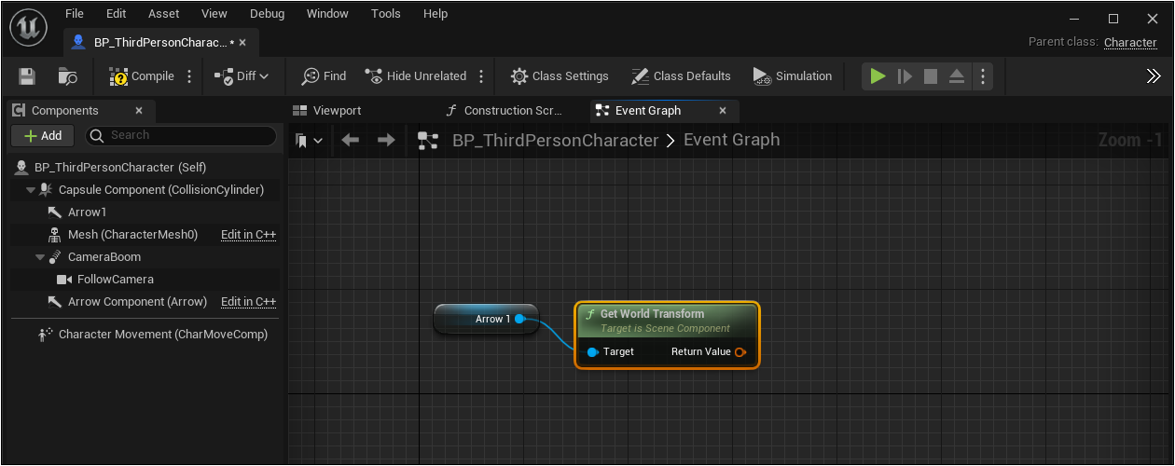Click Event Graph breadcrumb text

pos(732,140)
